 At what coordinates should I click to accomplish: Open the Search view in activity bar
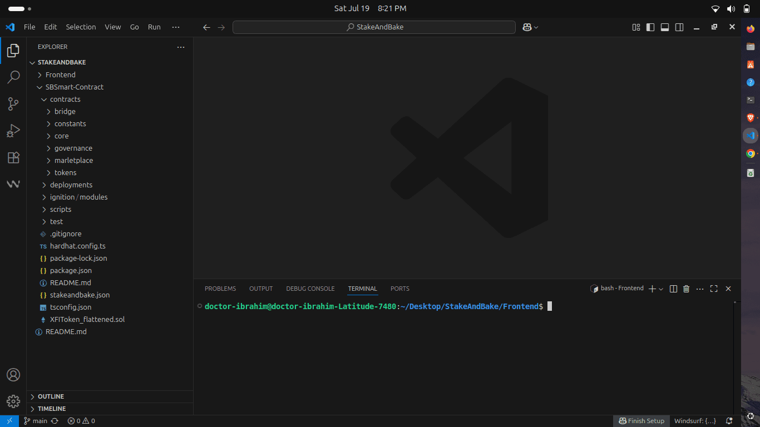click(x=13, y=77)
